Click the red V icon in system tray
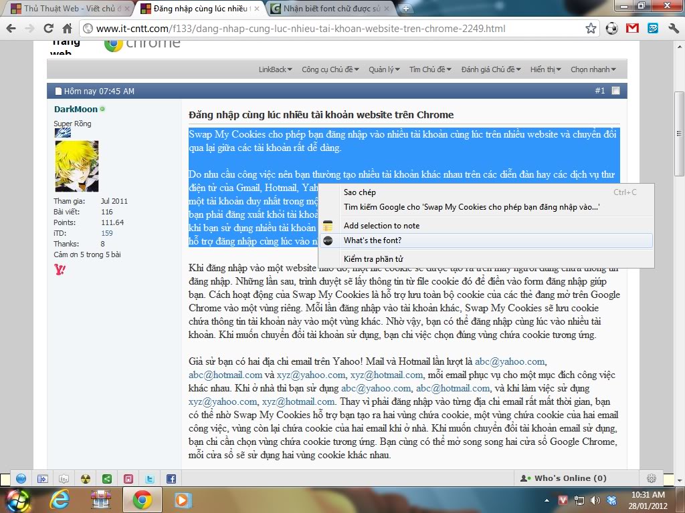Screen dimensions: 685x513 pos(563,500)
